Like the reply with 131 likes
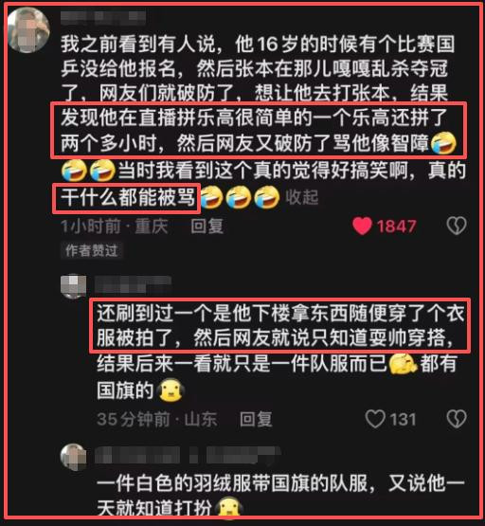This screenshot has width=485, height=526. tap(375, 419)
